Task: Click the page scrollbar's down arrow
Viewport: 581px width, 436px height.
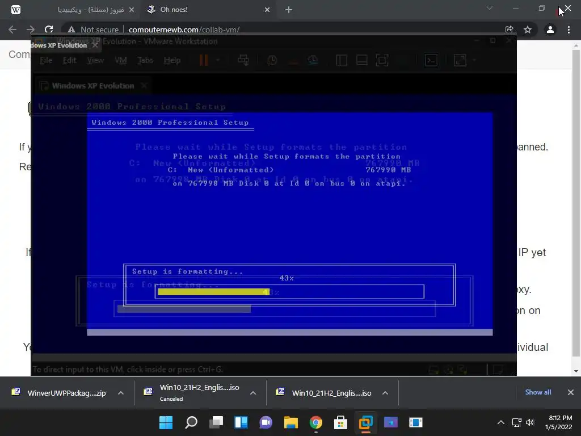Action: coord(576,371)
